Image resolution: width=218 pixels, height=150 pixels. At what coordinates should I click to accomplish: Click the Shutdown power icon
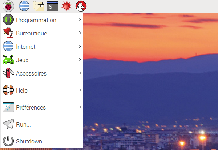click(x=8, y=141)
